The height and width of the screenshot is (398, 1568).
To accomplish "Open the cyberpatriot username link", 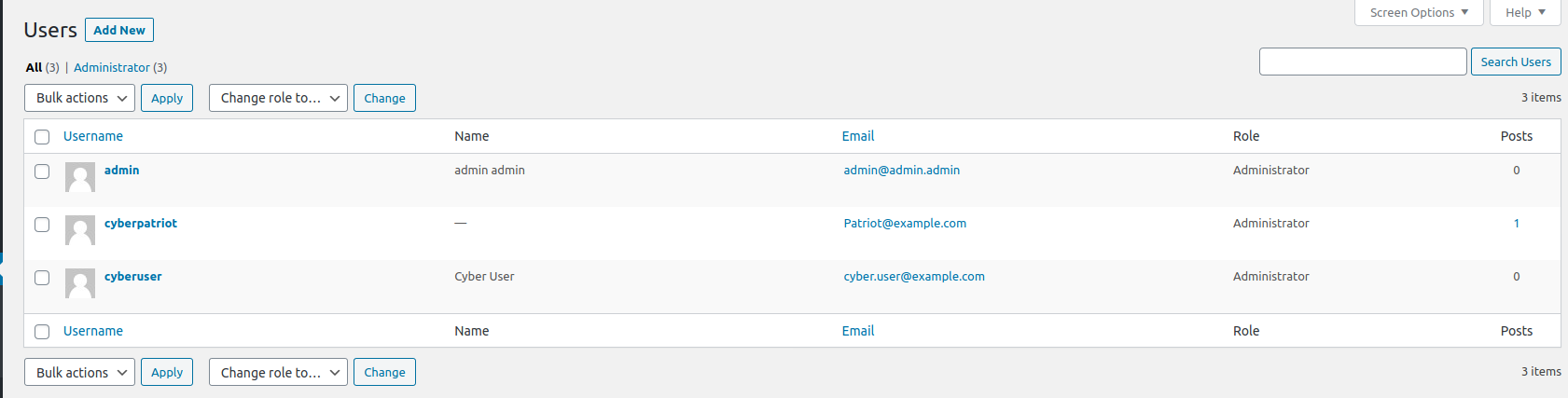I will pos(141,223).
